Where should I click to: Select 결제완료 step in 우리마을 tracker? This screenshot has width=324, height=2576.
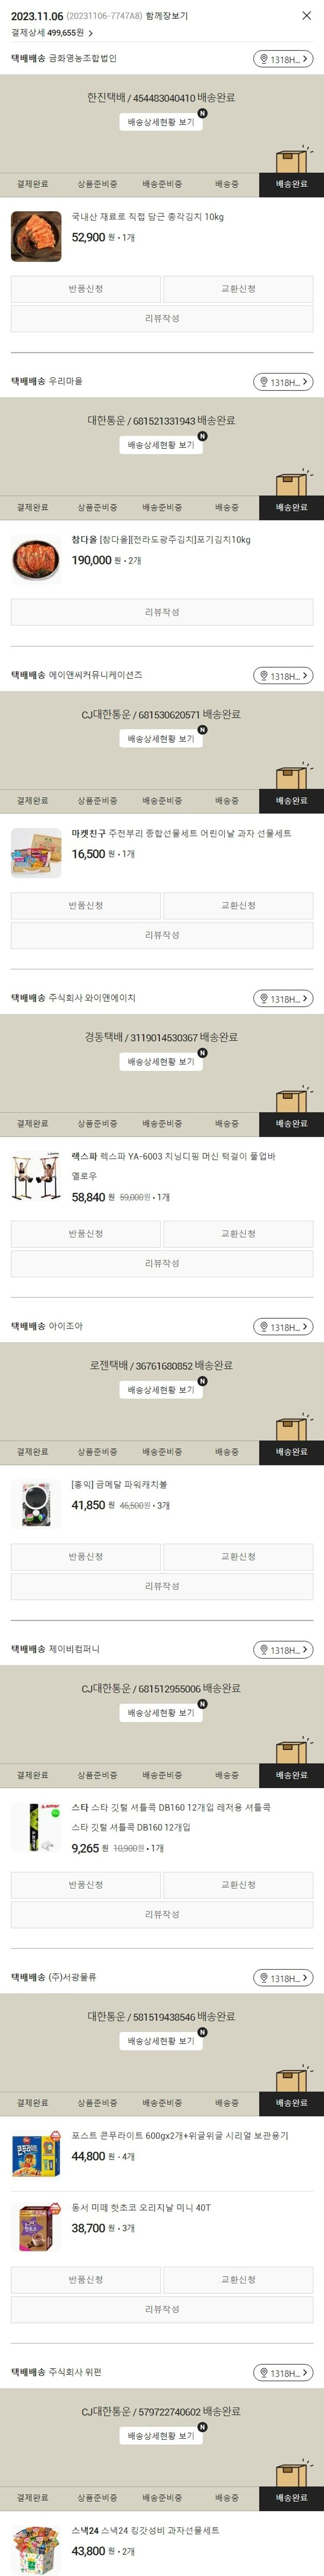click(x=32, y=508)
